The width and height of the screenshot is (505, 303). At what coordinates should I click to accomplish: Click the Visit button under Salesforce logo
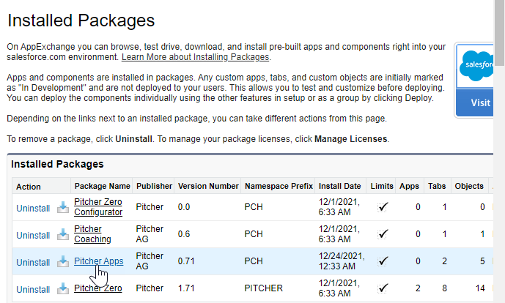click(x=480, y=103)
